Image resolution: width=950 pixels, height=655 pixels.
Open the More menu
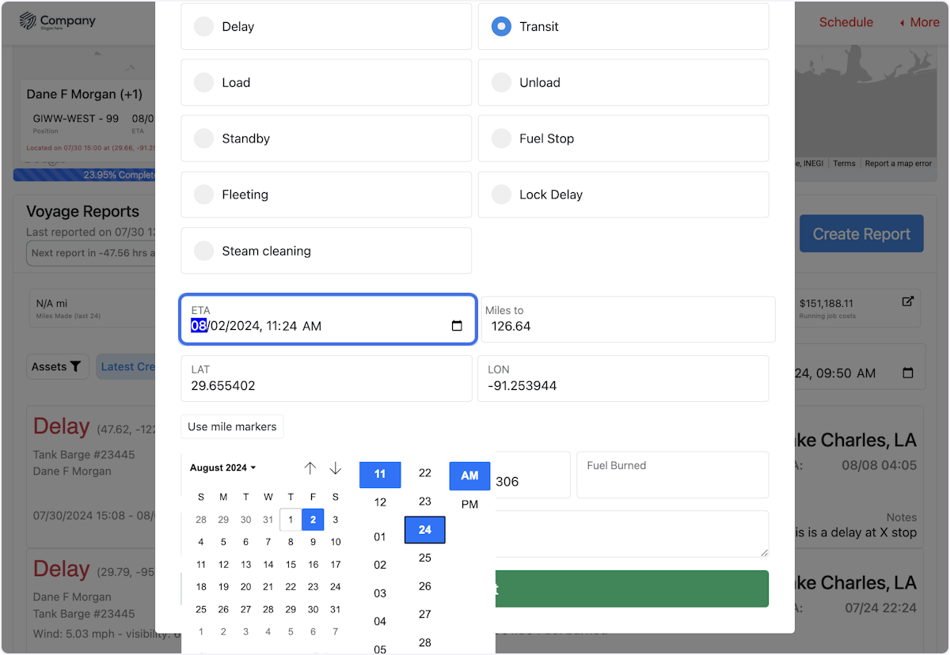919,22
